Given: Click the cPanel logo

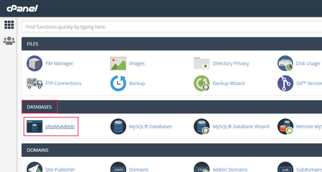Looking at the screenshot, I should click(x=22, y=8).
